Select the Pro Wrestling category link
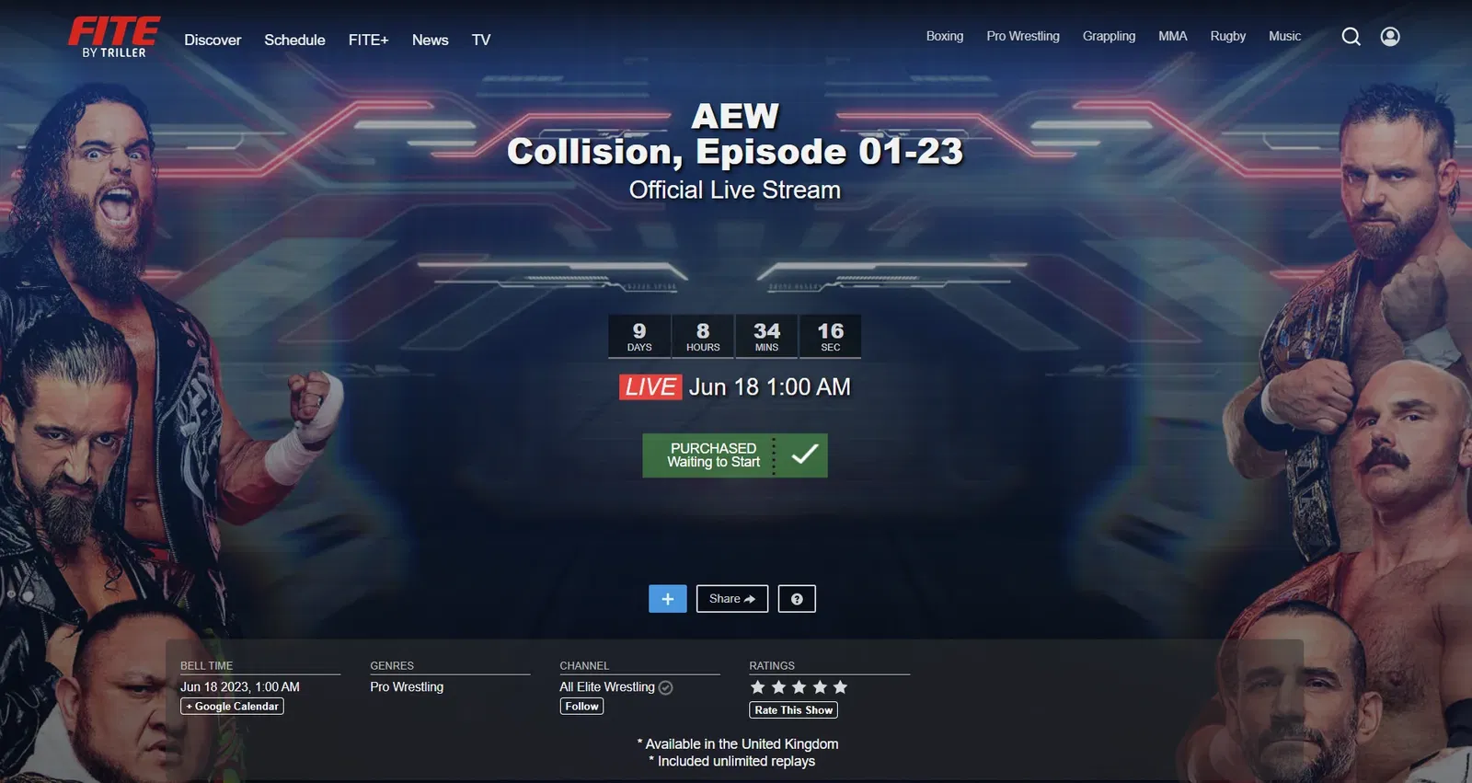Image resolution: width=1472 pixels, height=783 pixels. point(1023,37)
